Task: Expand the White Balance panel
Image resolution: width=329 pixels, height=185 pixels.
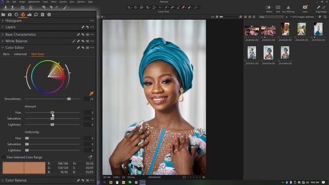Action: click(3, 41)
